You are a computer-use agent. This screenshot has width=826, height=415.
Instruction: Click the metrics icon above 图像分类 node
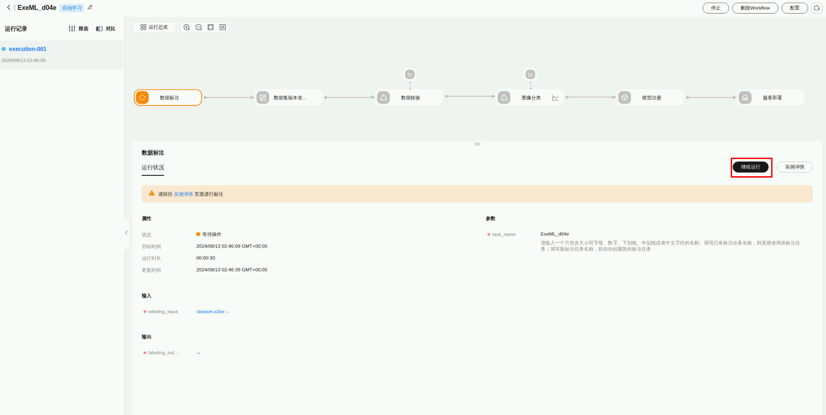530,74
